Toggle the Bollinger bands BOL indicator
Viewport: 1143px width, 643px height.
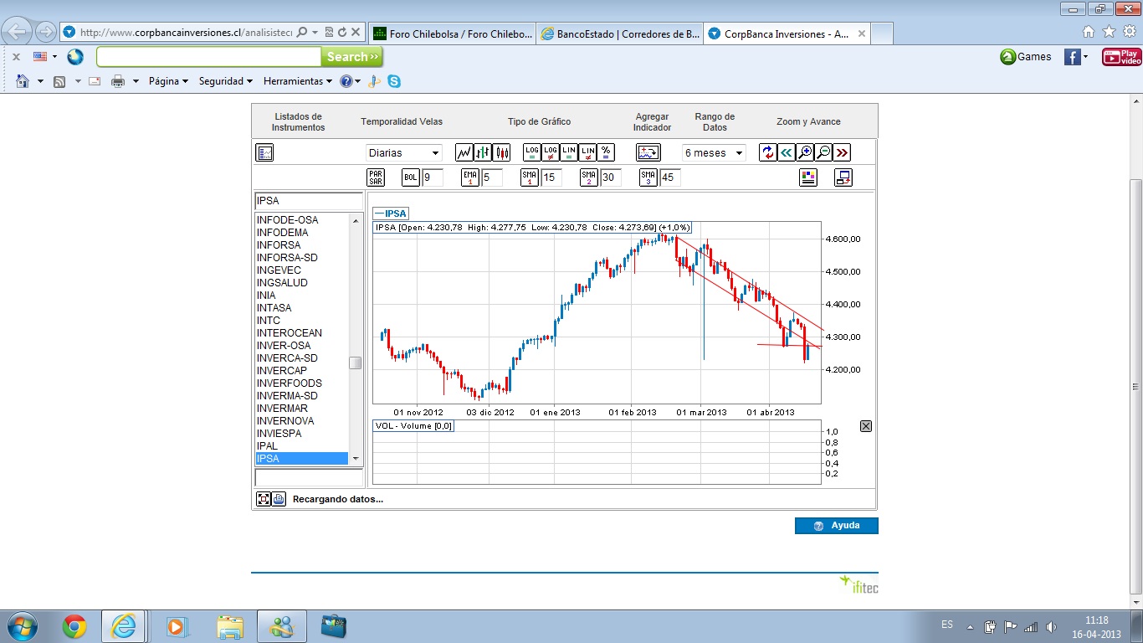click(411, 177)
